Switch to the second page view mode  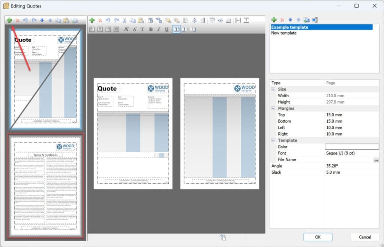tap(184, 30)
